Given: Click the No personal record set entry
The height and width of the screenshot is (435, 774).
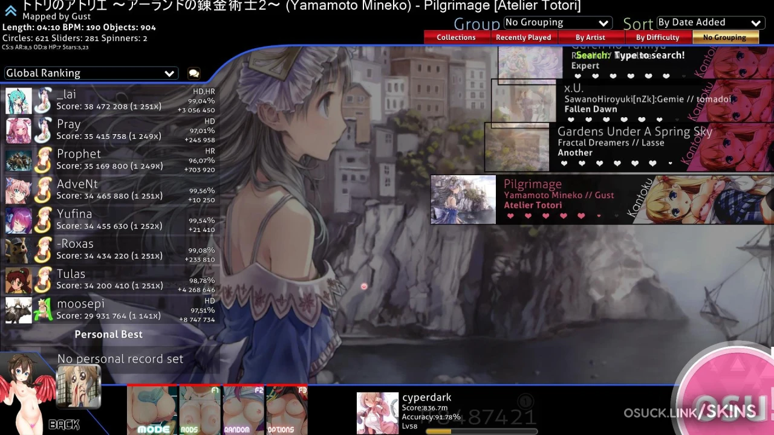Looking at the screenshot, I should tap(120, 359).
